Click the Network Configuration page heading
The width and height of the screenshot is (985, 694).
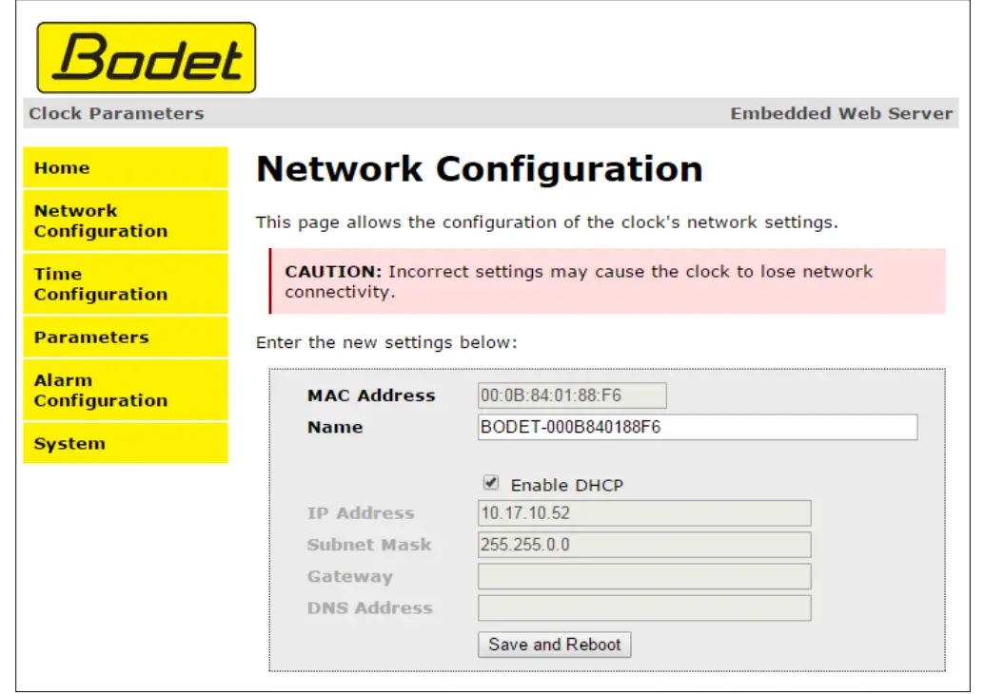[480, 169]
